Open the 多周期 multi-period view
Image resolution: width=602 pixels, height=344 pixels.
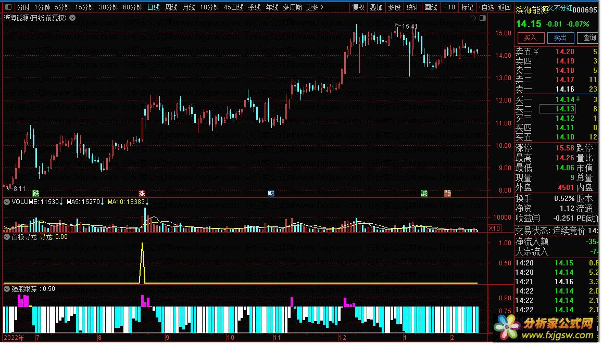point(293,7)
